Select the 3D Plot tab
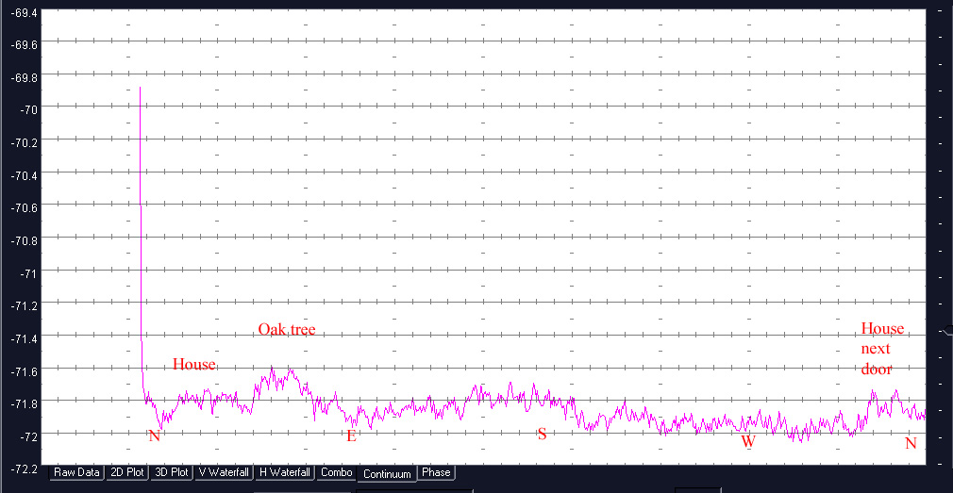953x493 pixels. point(173,472)
